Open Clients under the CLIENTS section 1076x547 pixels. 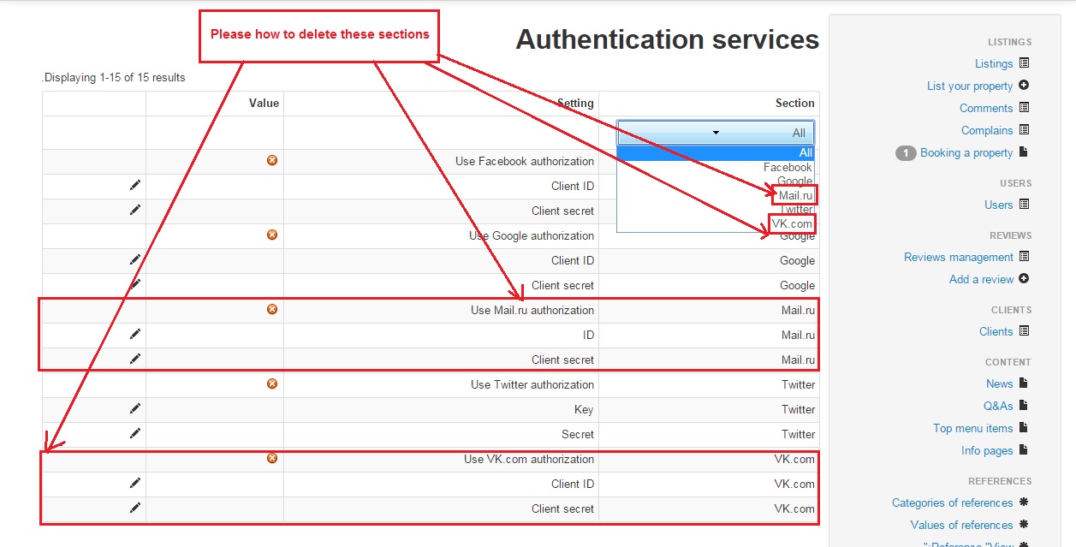(996, 331)
